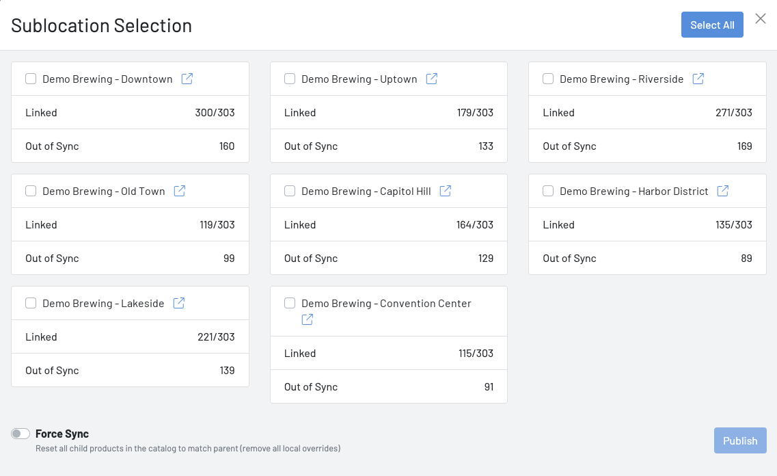This screenshot has width=777, height=476.
Task: Check the Demo Brewing - Convention Center checkbox
Action: pos(290,303)
